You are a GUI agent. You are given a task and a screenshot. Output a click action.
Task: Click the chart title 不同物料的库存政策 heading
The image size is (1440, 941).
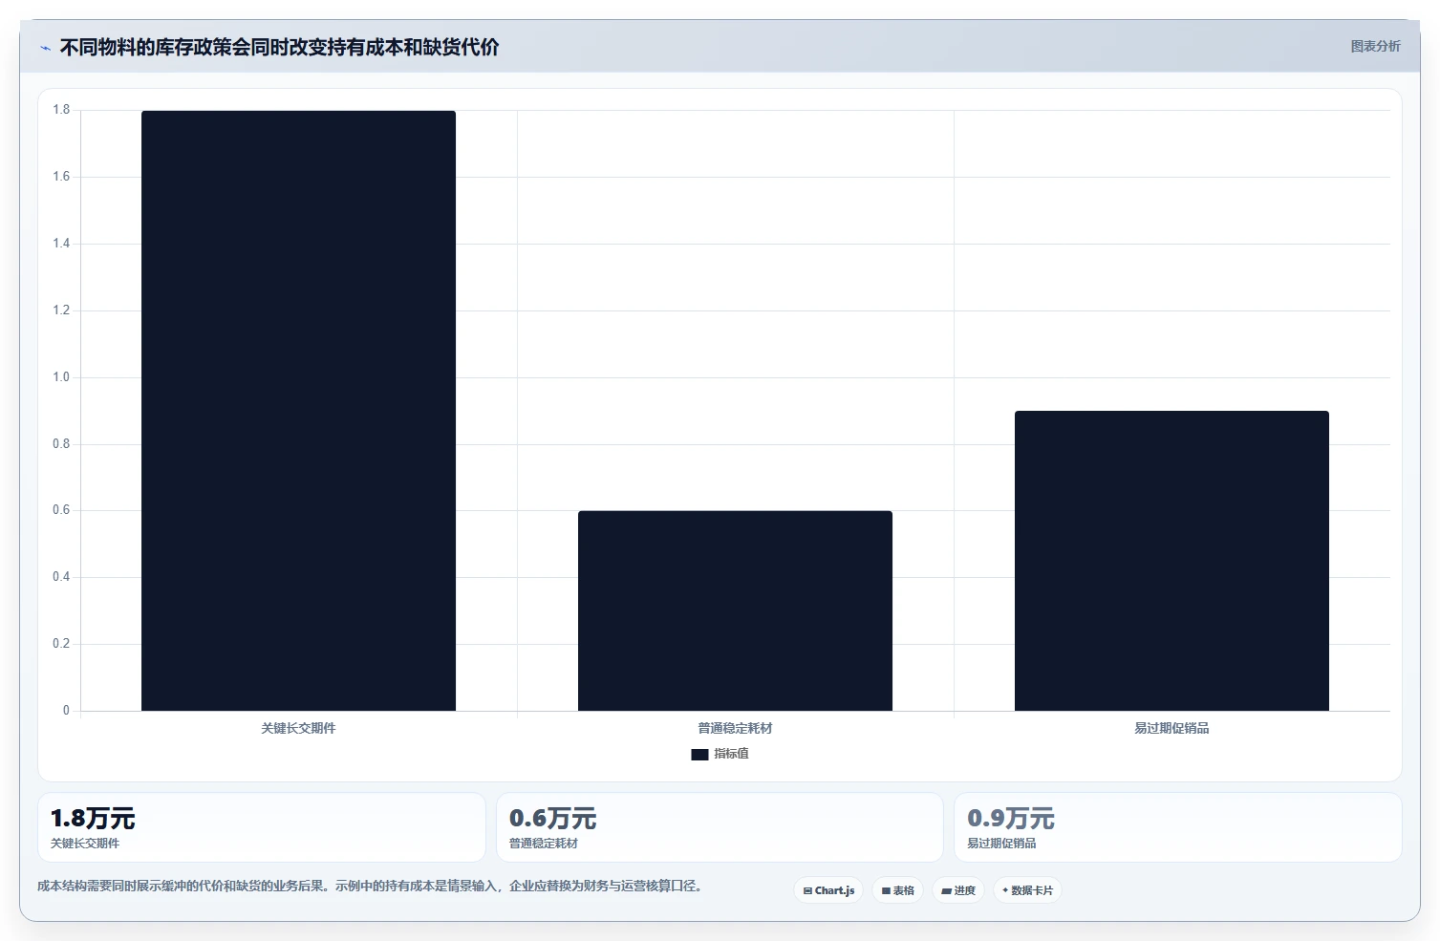click(x=279, y=47)
